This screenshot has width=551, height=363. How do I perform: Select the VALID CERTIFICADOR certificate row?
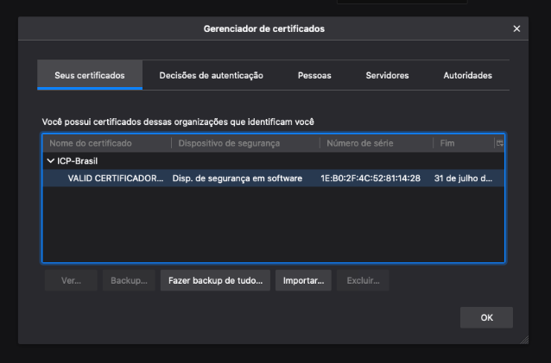tap(115, 178)
